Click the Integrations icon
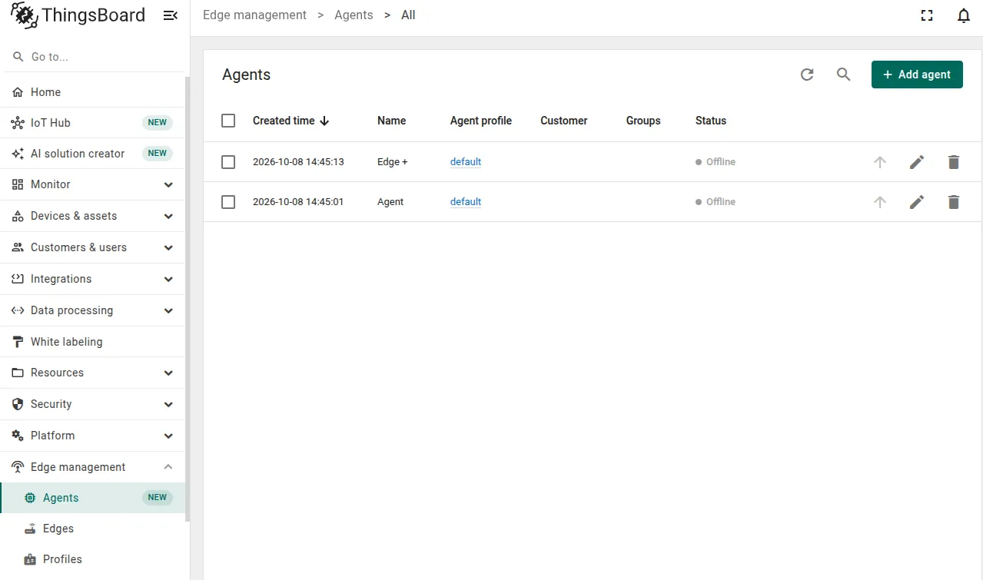 pos(18,279)
